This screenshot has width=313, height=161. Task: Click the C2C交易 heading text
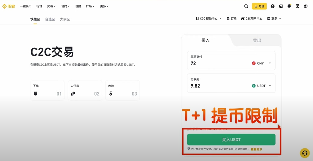[x=52, y=52]
